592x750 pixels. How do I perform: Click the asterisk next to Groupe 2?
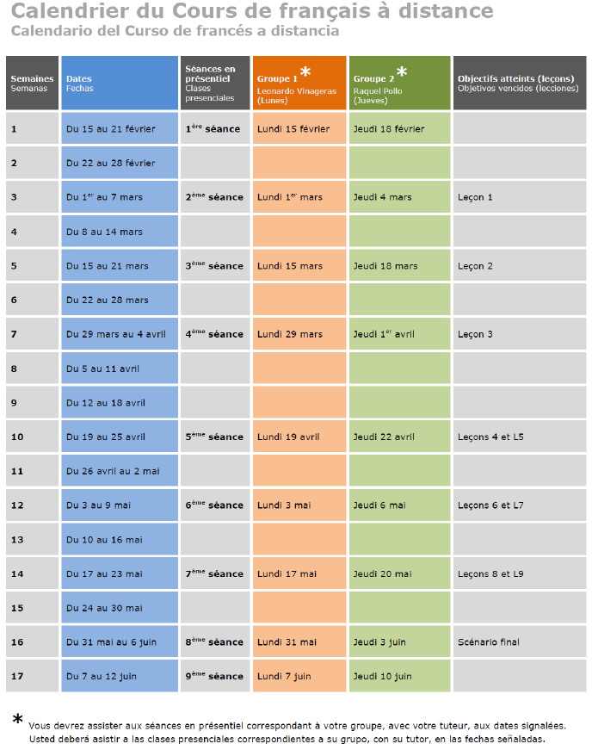coord(401,72)
